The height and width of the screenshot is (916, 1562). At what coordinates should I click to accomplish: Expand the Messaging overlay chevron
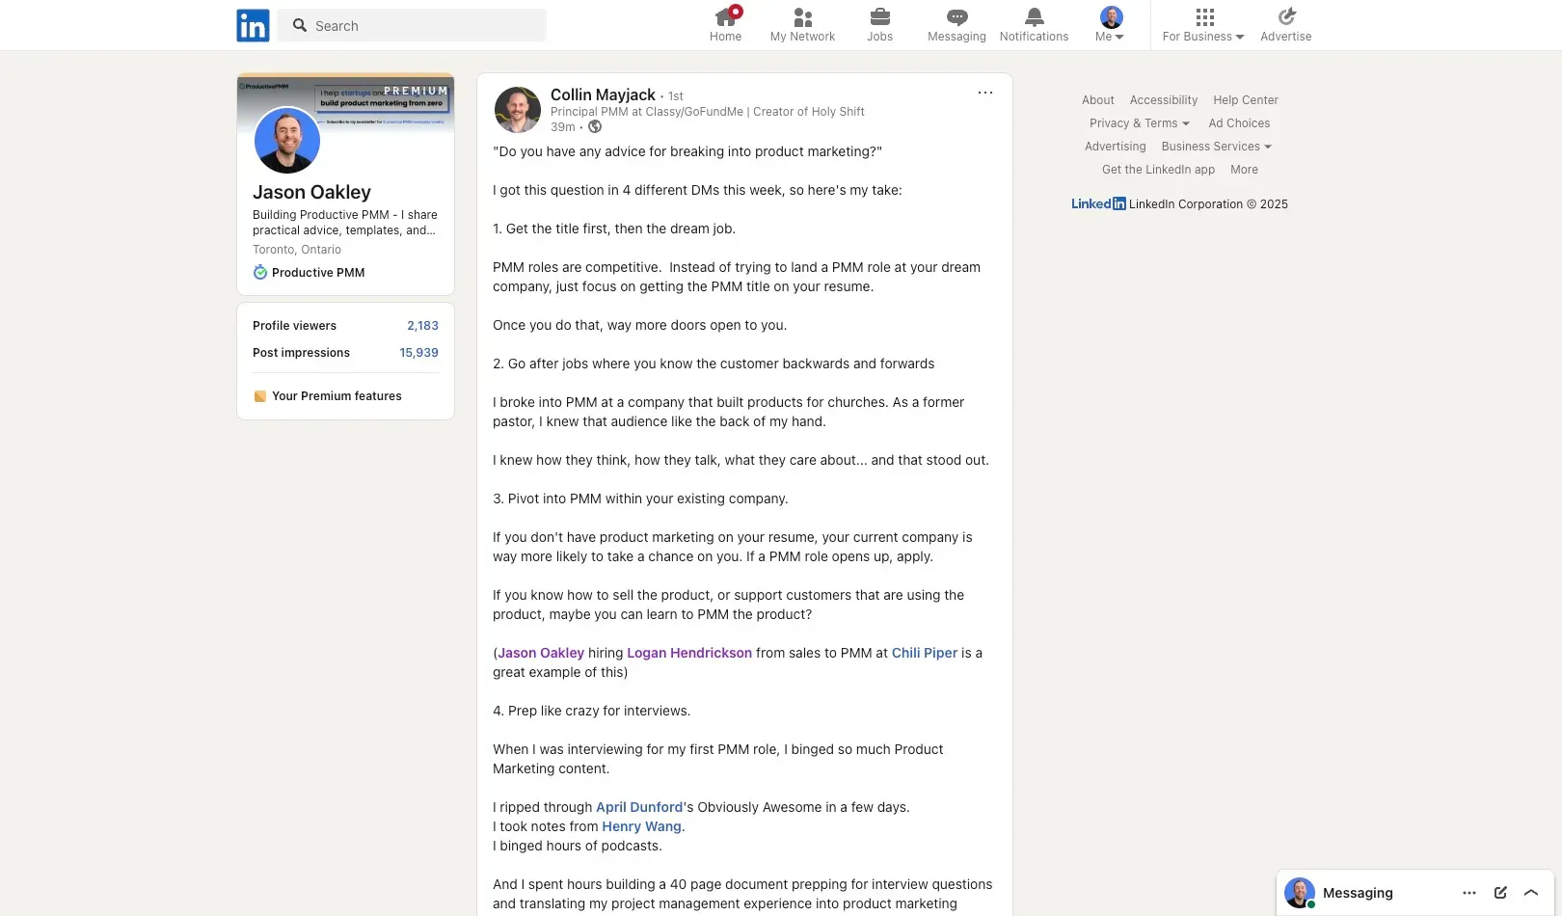1531,893
